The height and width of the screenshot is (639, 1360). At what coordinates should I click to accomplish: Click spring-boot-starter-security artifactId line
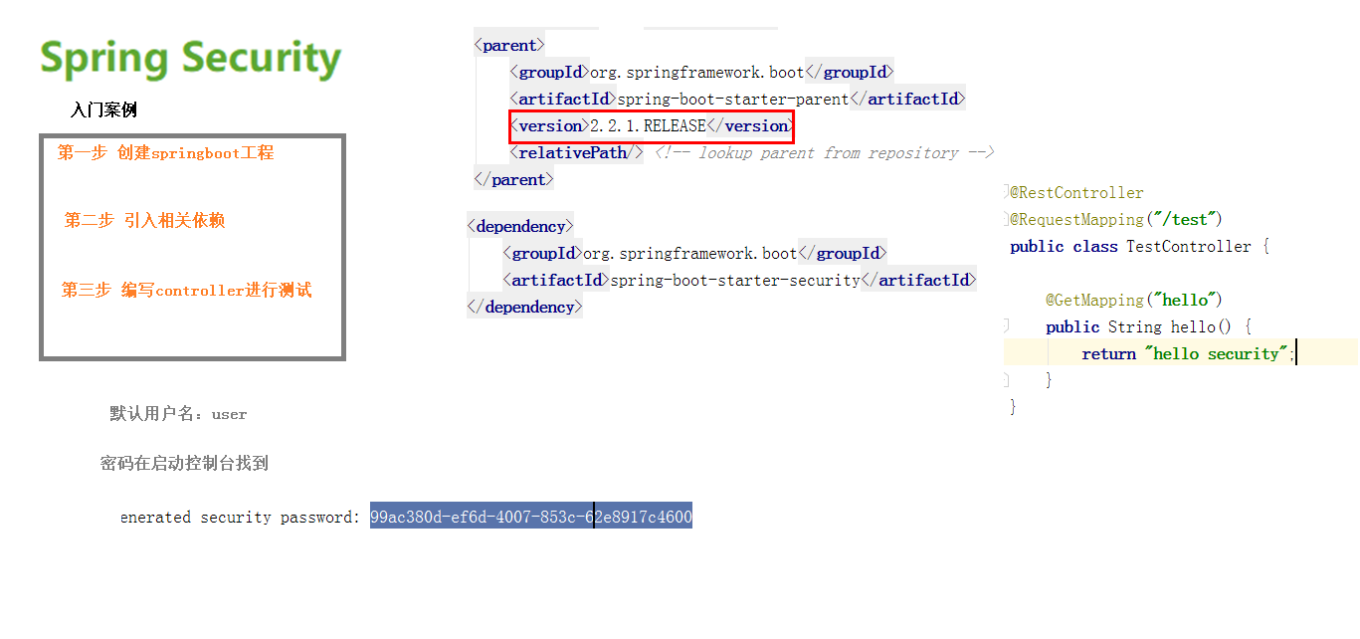(739, 281)
